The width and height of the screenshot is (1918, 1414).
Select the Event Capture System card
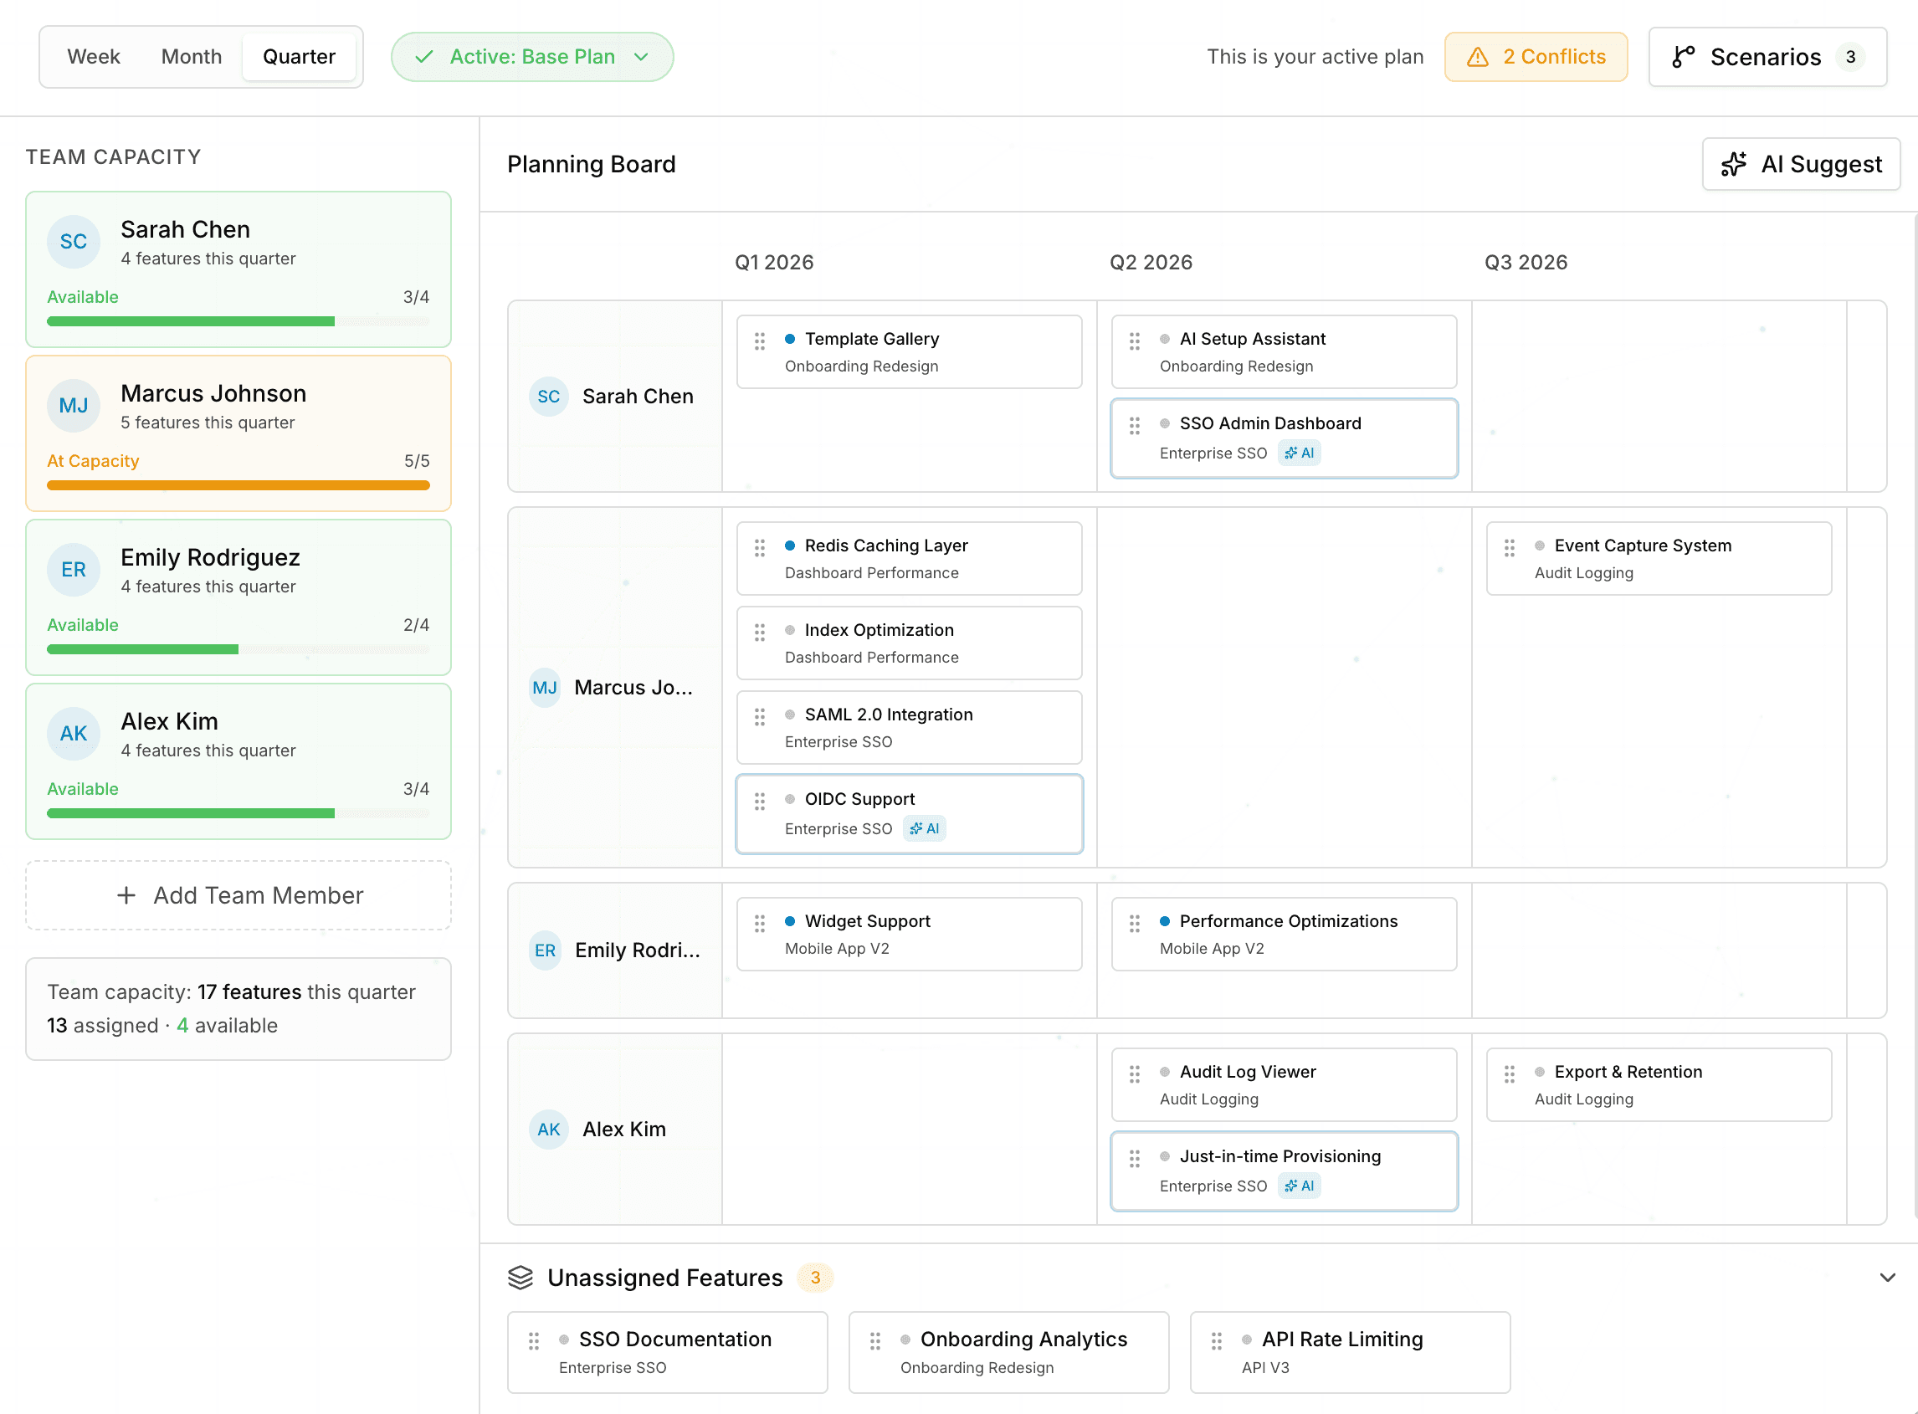coord(1658,558)
